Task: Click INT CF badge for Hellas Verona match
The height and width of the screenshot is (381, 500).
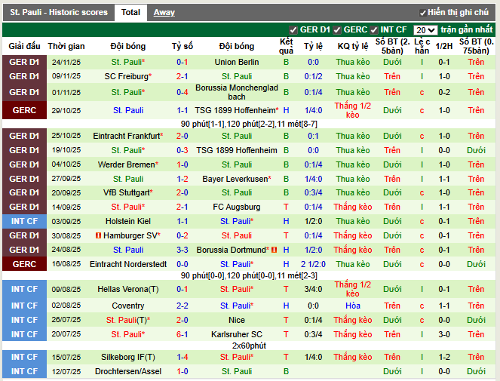Action: (x=24, y=289)
